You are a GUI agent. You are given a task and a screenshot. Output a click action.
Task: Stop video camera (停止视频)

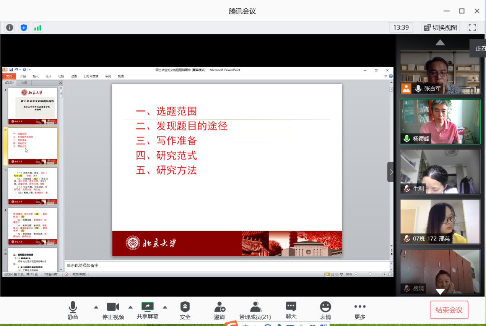click(x=113, y=310)
